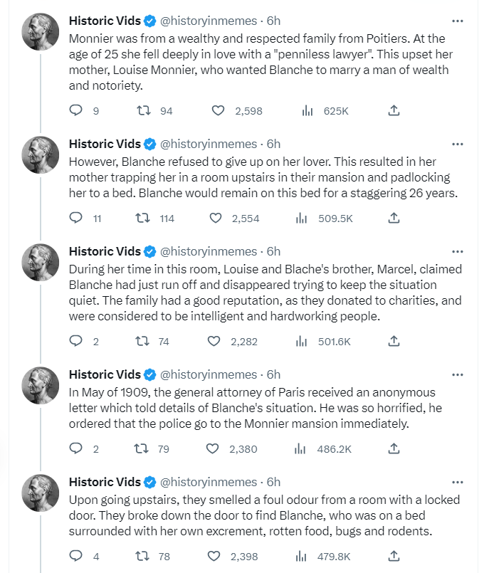Open the 625K views analytics icon
Image resolution: width=484 pixels, height=573 pixels.
[307, 110]
